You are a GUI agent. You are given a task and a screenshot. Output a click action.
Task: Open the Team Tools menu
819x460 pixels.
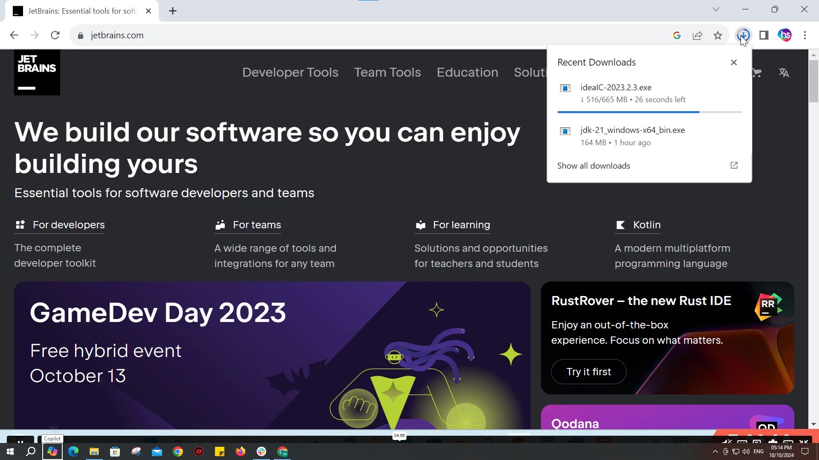[387, 72]
